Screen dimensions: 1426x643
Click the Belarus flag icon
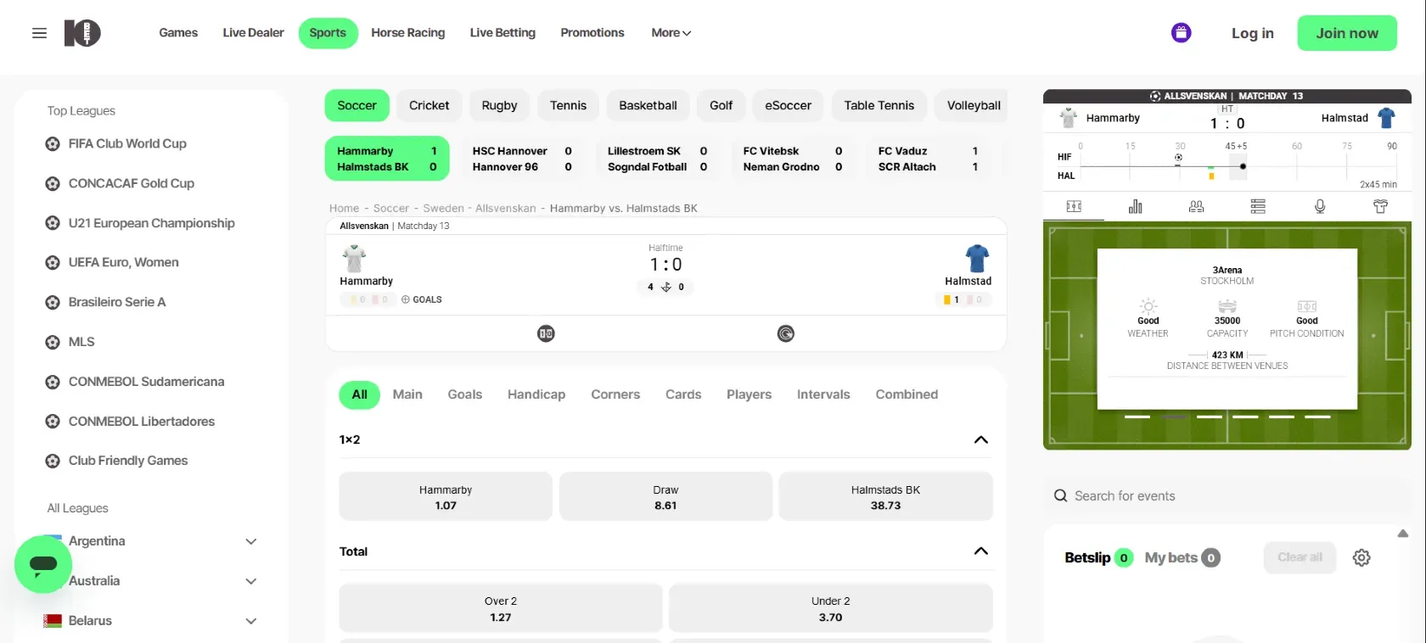tap(53, 621)
